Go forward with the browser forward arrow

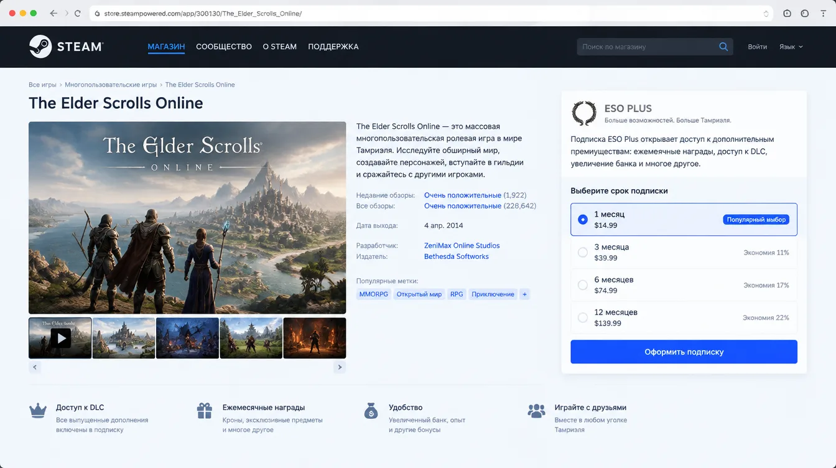65,13
